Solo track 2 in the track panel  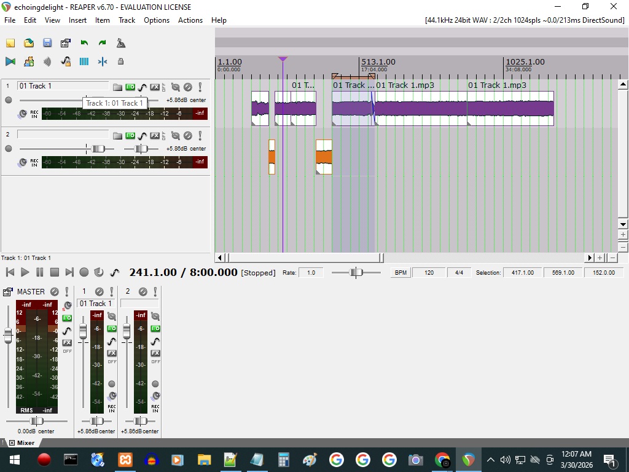(x=200, y=136)
